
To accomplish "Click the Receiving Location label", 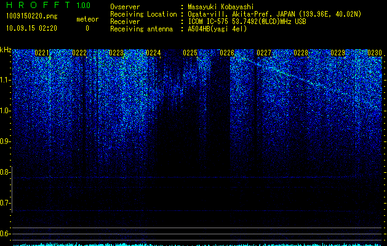I will [143, 14].
